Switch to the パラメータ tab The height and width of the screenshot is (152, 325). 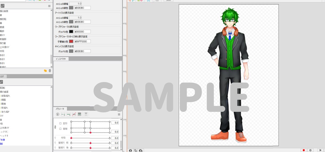pyautogui.click(x=60, y=109)
